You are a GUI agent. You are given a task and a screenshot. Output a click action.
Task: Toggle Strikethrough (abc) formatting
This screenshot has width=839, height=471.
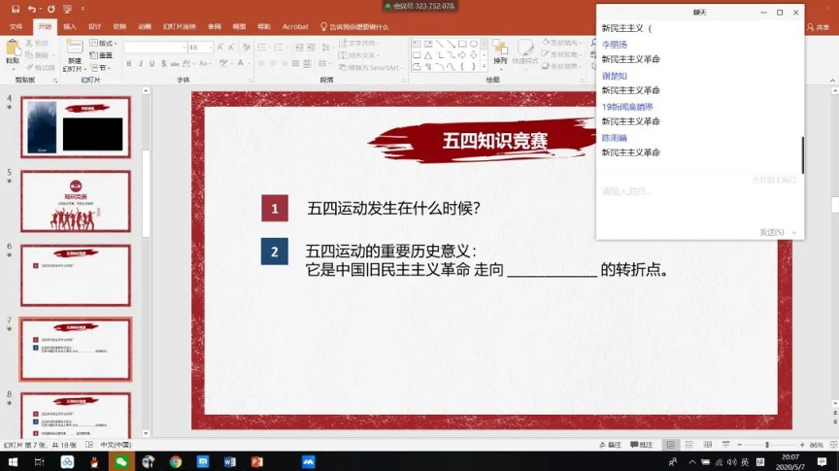point(175,64)
